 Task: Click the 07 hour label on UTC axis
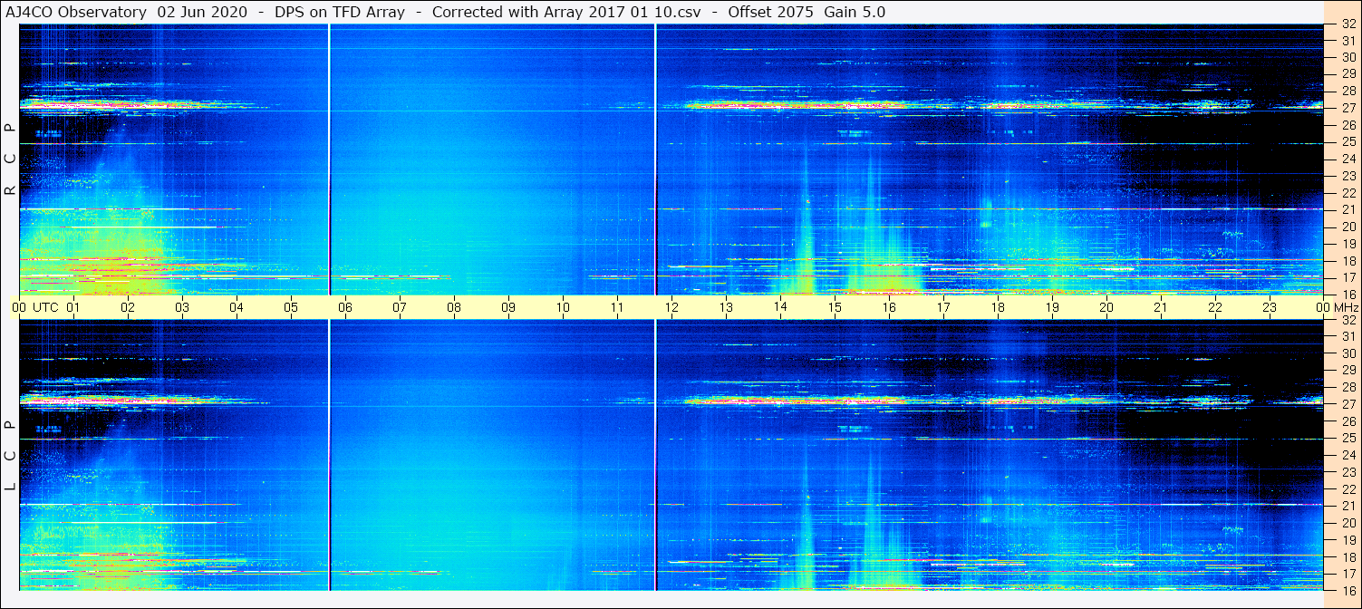click(400, 307)
